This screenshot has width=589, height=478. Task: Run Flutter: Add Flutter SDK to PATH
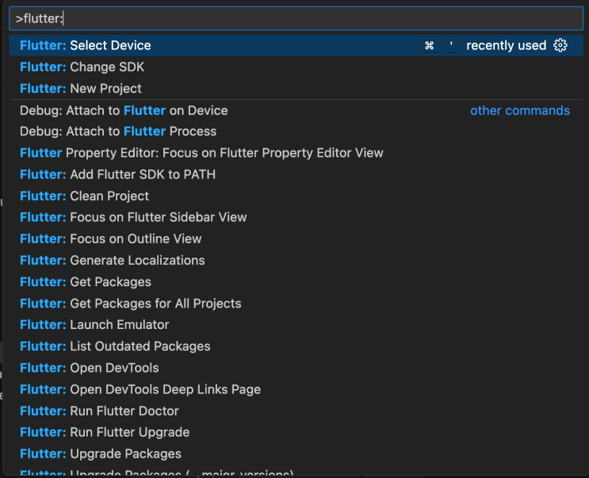coord(296,174)
